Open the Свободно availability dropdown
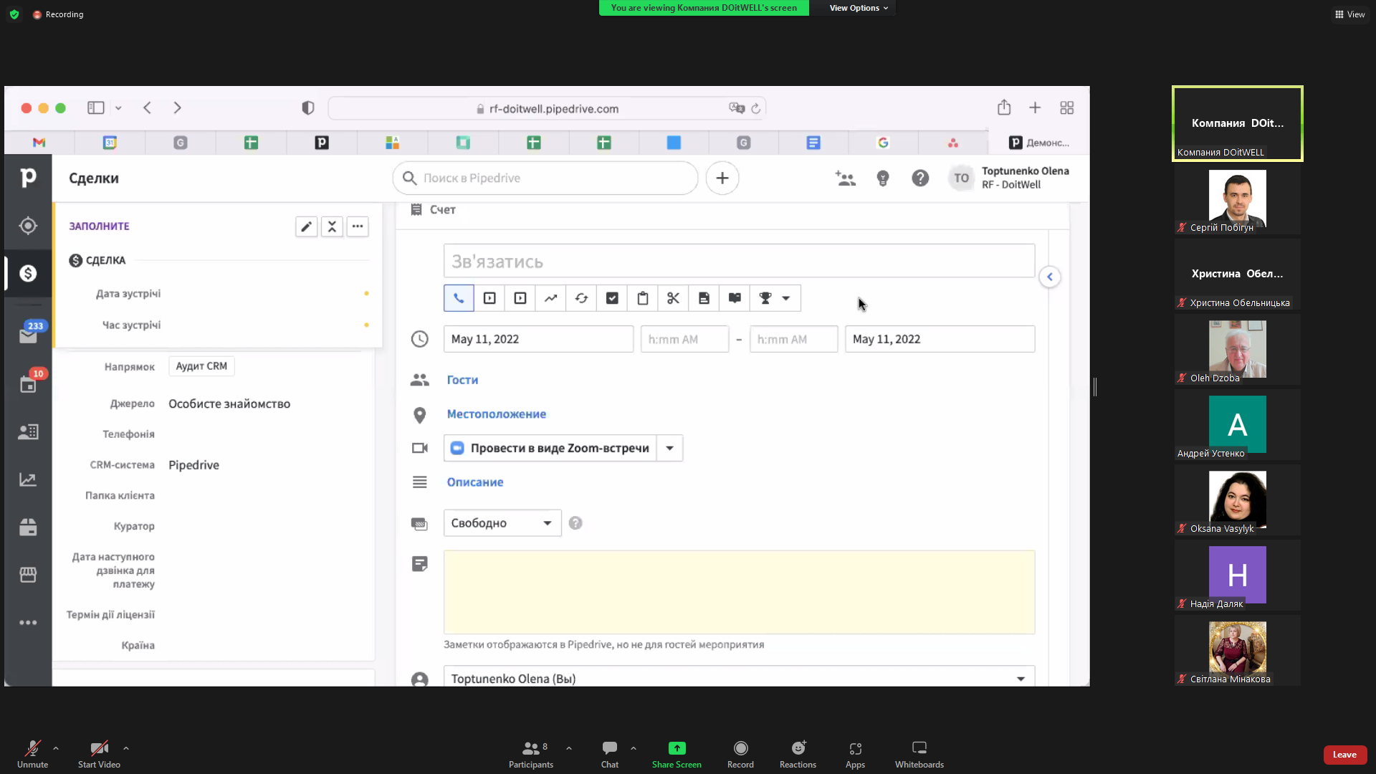The width and height of the screenshot is (1376, 774). coord(502,523)
